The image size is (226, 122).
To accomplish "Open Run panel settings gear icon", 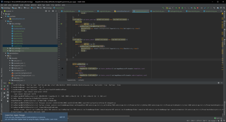I will tap(218, 83).
